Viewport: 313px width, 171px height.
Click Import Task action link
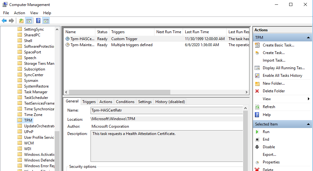pyautogui.click(x=274, y=60)
